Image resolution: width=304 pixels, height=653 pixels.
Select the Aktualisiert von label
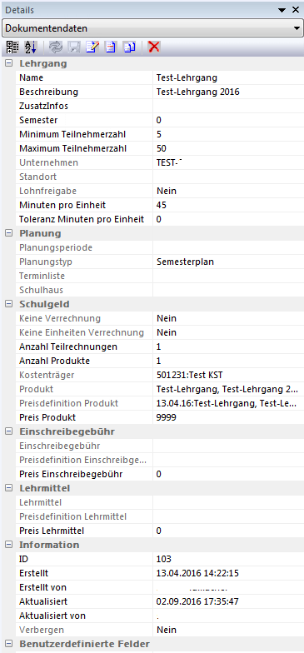[52, 616]
